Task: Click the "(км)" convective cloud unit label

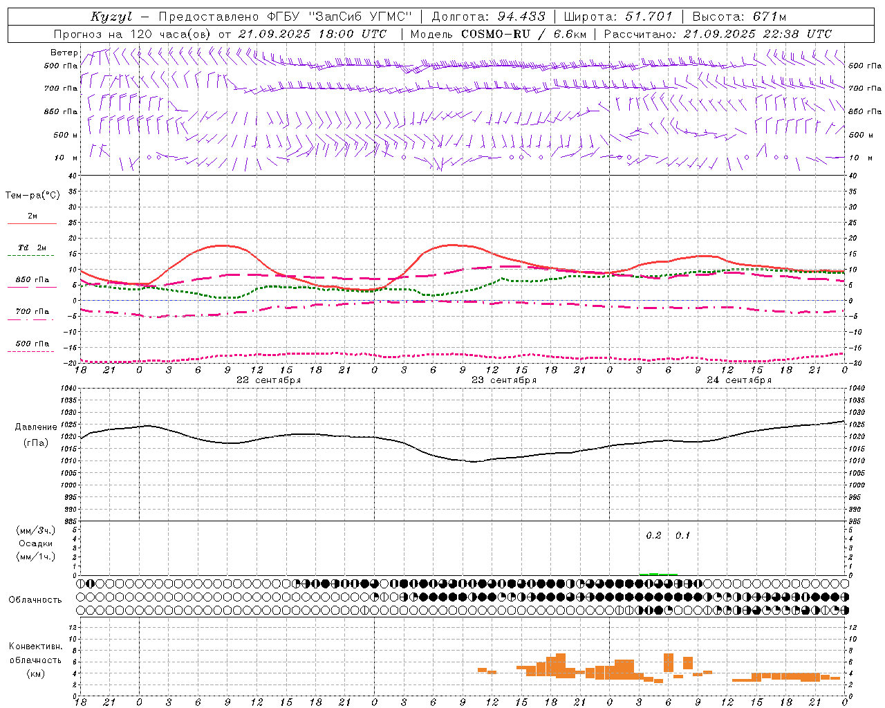Action: click(35, 673)
